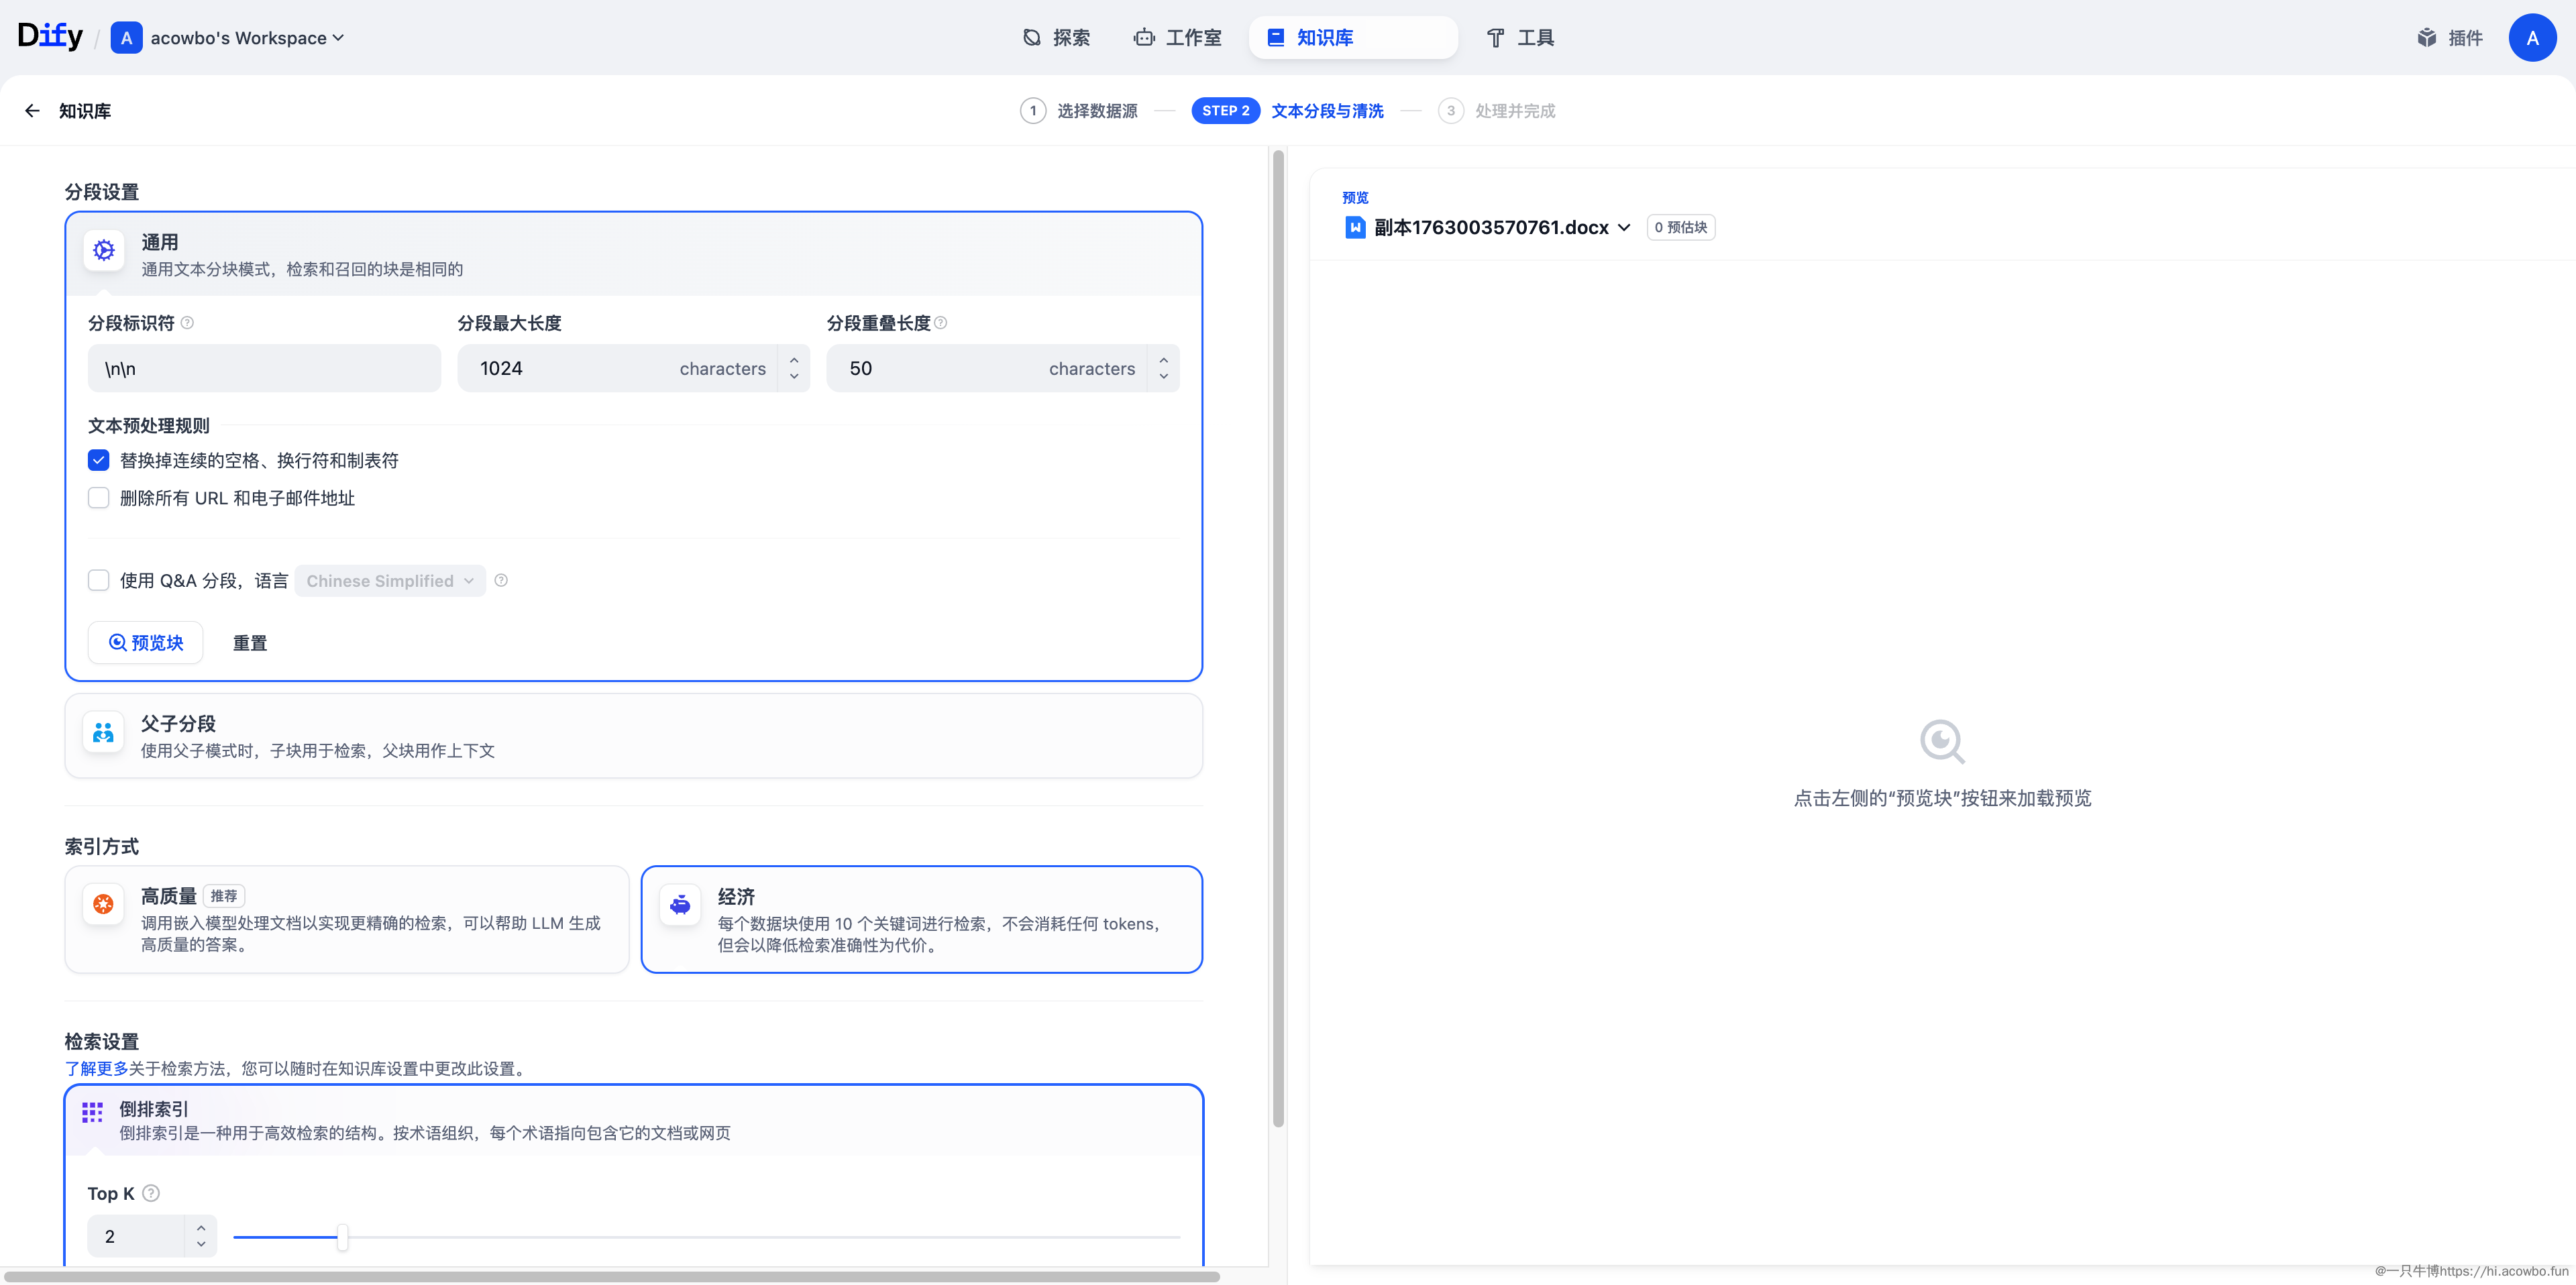Enable 删除所有 URL 和电子邮件地址

point(98,498)
